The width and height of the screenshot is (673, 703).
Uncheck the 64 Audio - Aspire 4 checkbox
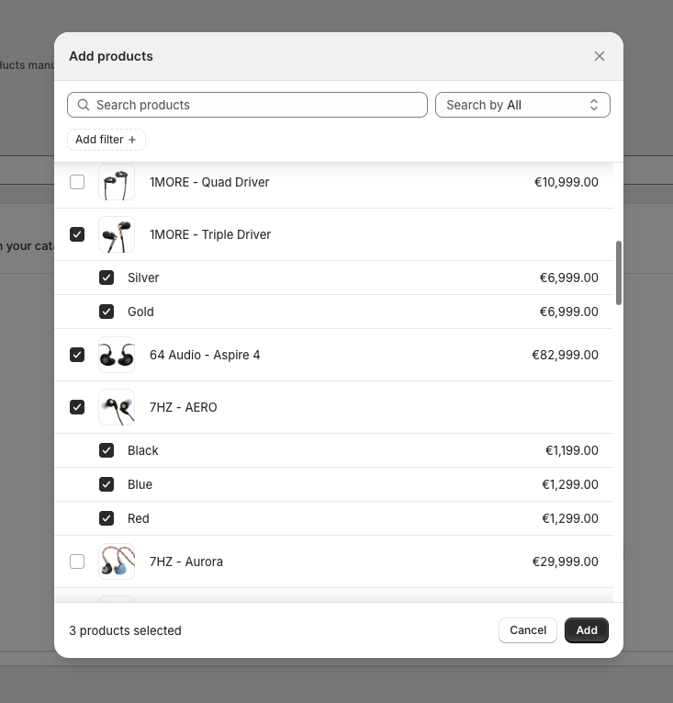[x=77, y=355]
